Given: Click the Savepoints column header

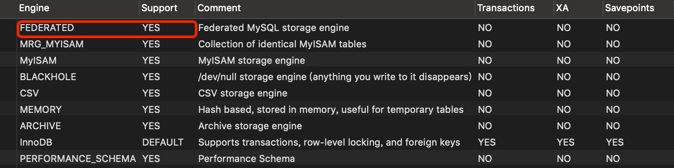Looking at the screenshot, I should coord(630,8).
